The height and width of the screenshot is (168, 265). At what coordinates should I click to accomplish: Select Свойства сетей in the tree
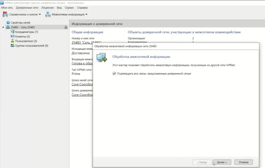(x=21, y=22)
